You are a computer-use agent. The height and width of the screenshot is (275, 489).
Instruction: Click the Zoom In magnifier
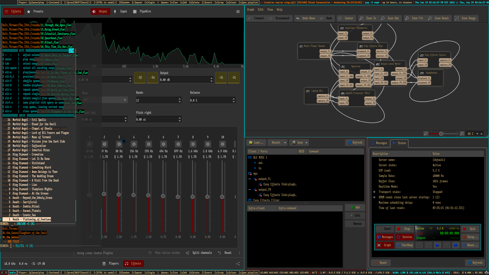point(361,18)
